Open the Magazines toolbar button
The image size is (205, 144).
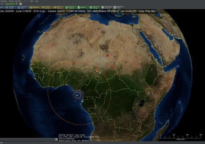[x=35, y=7]
